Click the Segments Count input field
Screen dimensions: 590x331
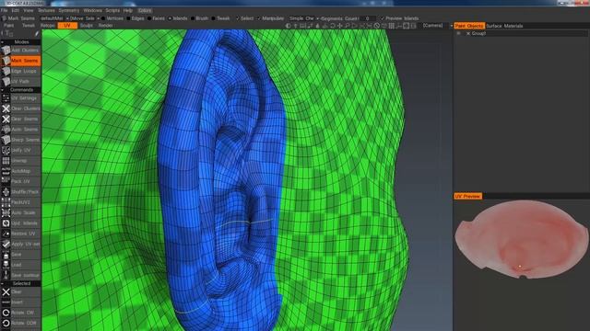pyautogui.click(x=367, y=18)
